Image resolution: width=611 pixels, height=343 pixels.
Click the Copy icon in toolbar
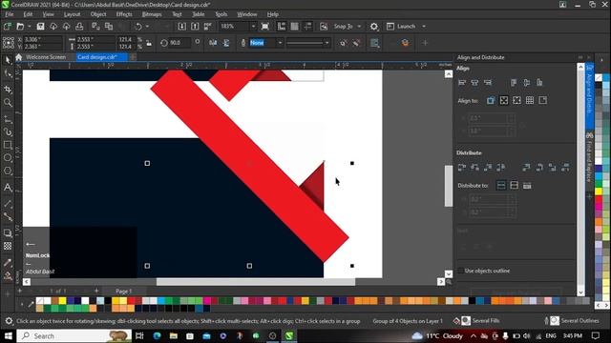click(x=109, y=27)
